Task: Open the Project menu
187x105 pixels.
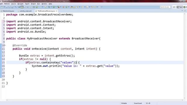Action: 33,4
